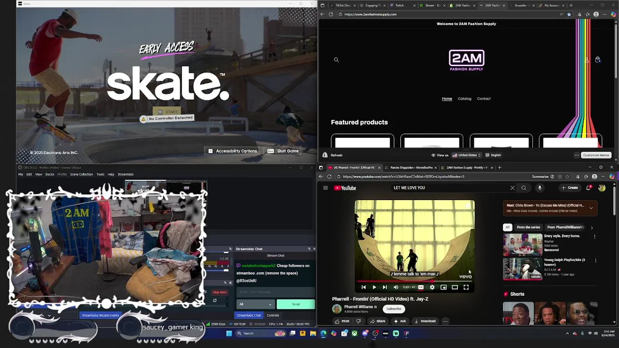Open the OBS Docks menu
Screen dimensions: 619x348
click(50, 174)
